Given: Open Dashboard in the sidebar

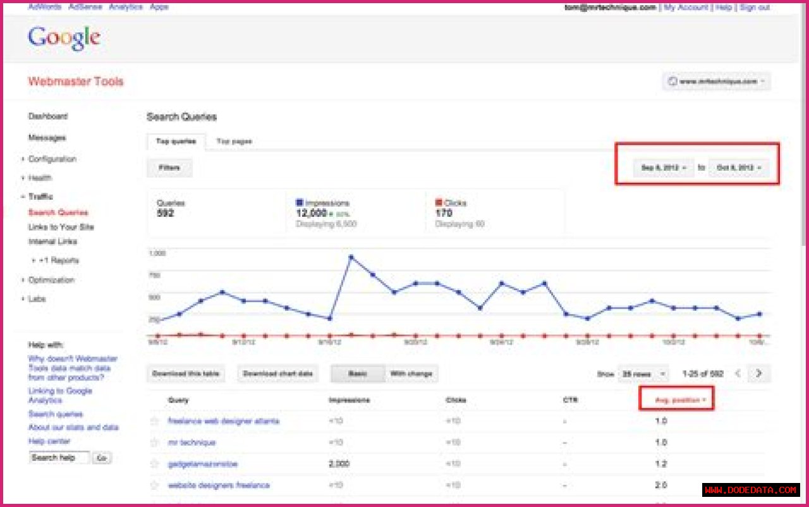Looking at the screenshot, I should 48,116.
